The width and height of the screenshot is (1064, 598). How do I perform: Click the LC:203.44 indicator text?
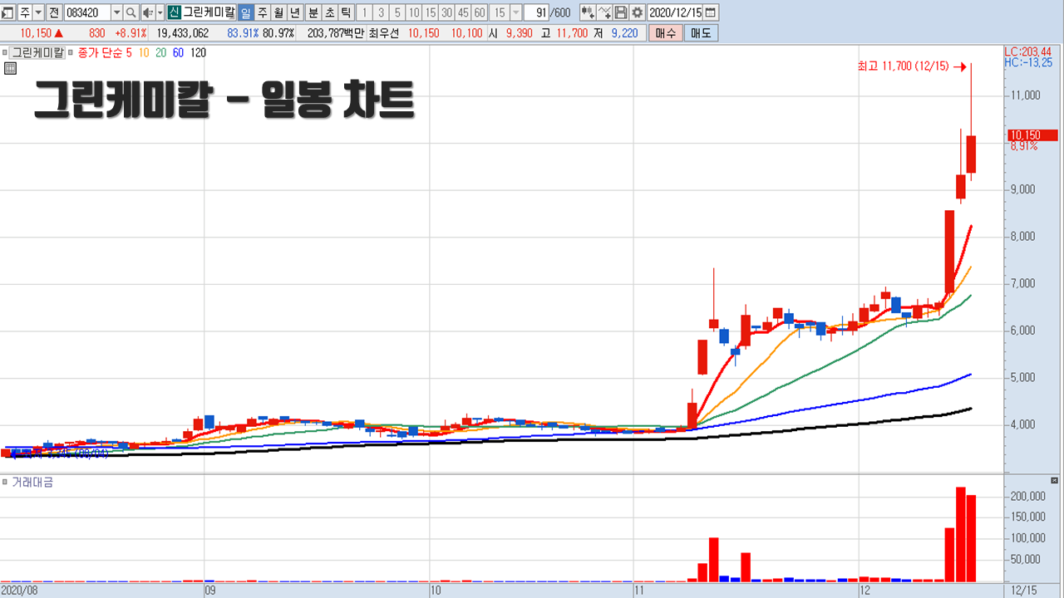[1027, 51]
